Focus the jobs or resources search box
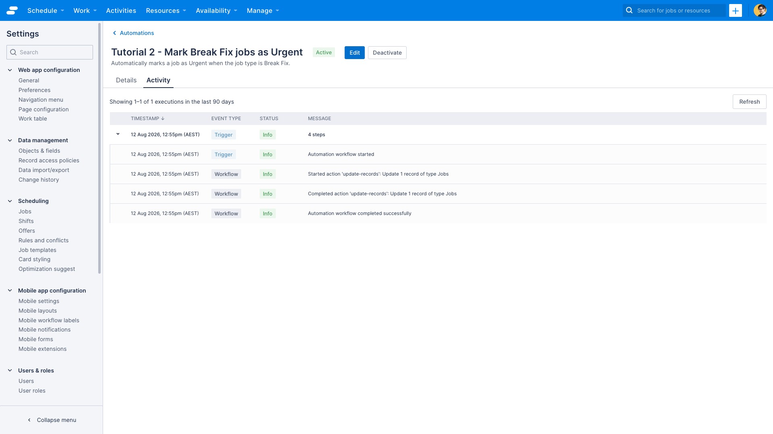 pyautogui.click(x=674, y=10)
